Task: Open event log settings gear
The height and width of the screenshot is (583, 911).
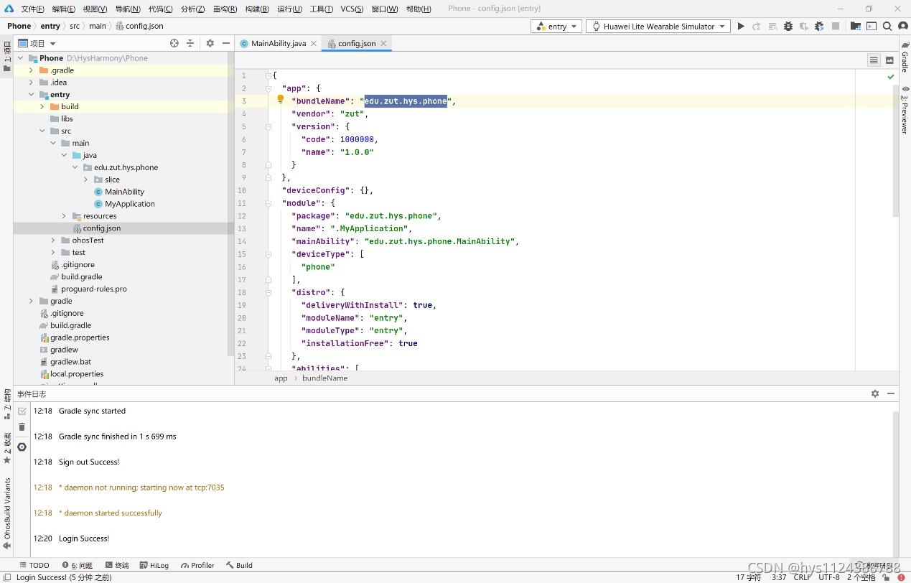Action: 875,393
